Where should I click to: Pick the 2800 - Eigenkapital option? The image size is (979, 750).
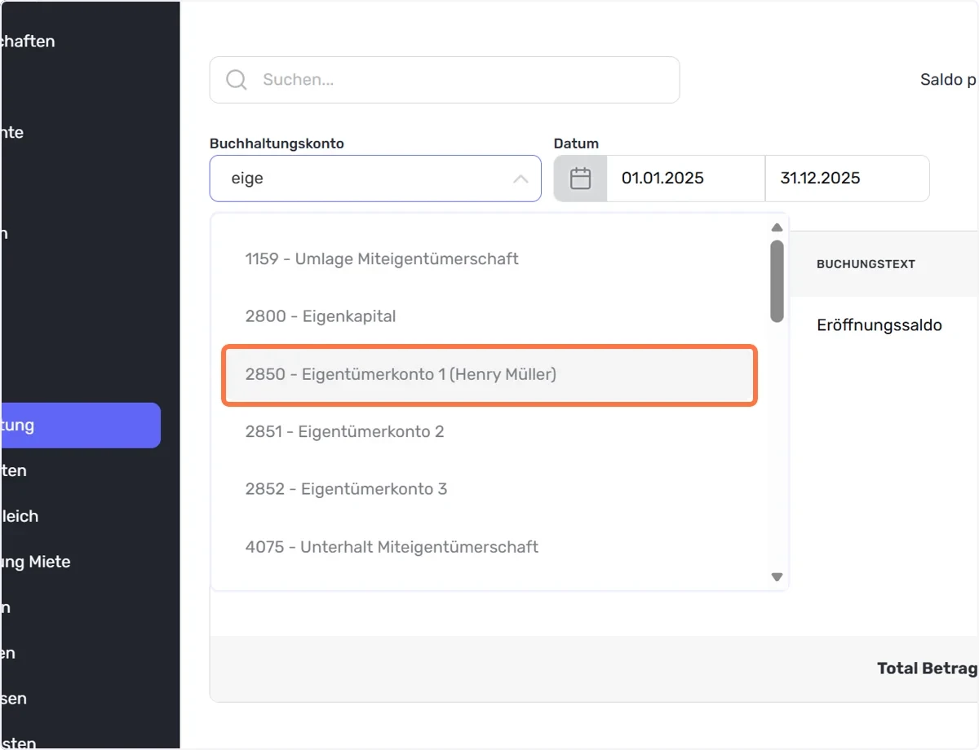pos(489,316)
